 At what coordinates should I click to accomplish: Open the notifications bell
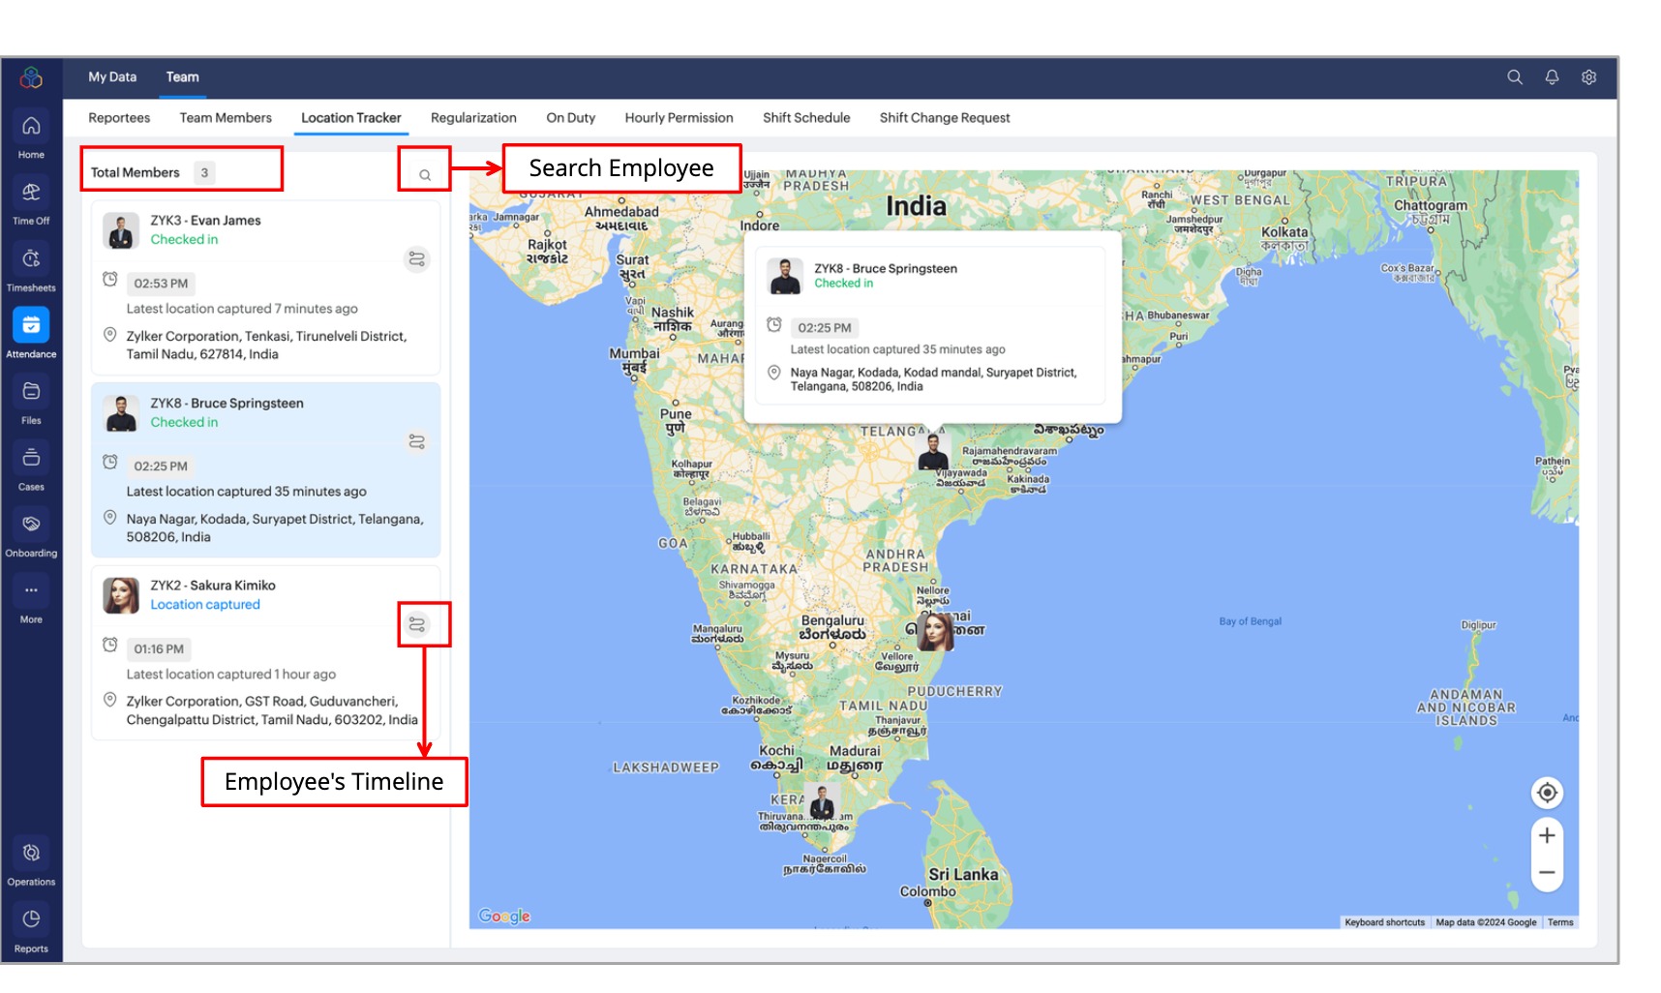1552,77
